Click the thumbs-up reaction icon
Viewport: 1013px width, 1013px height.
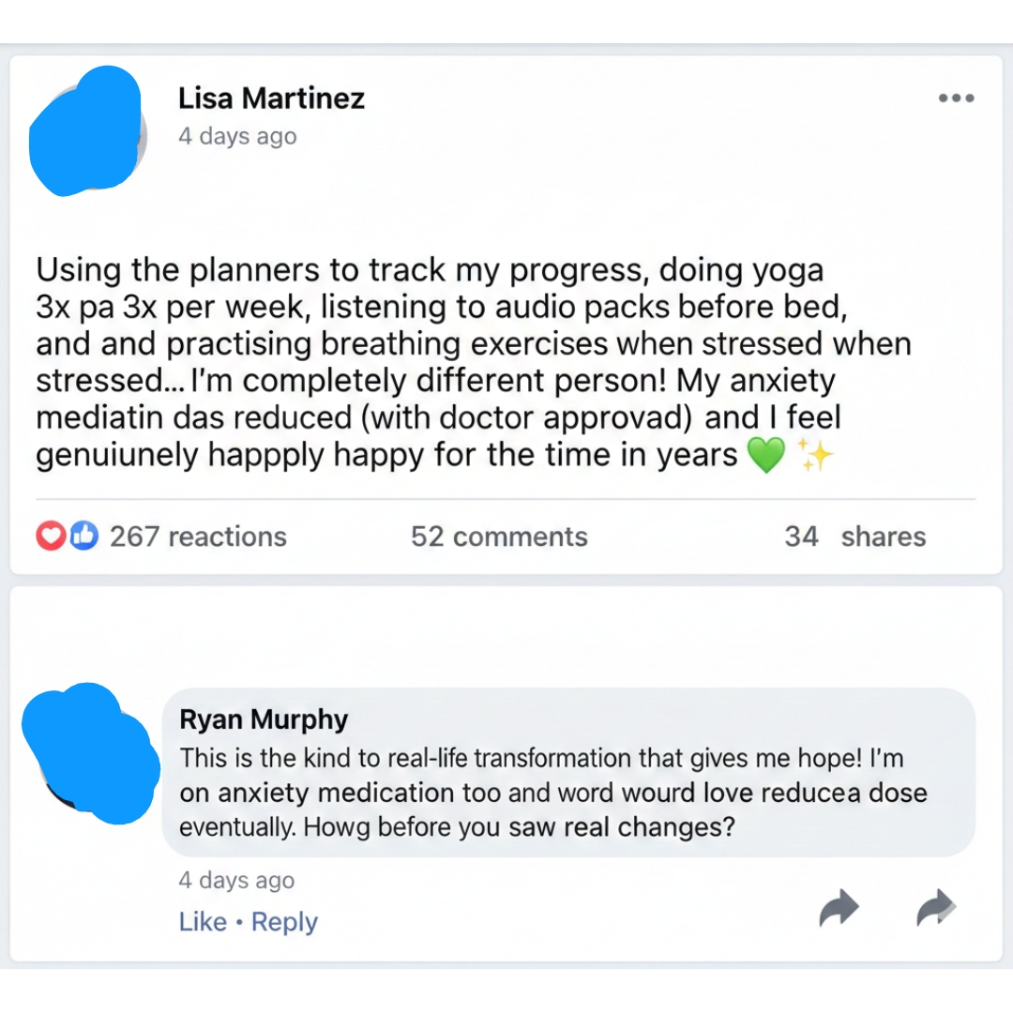pyautogui.click(x=83, y=536)
